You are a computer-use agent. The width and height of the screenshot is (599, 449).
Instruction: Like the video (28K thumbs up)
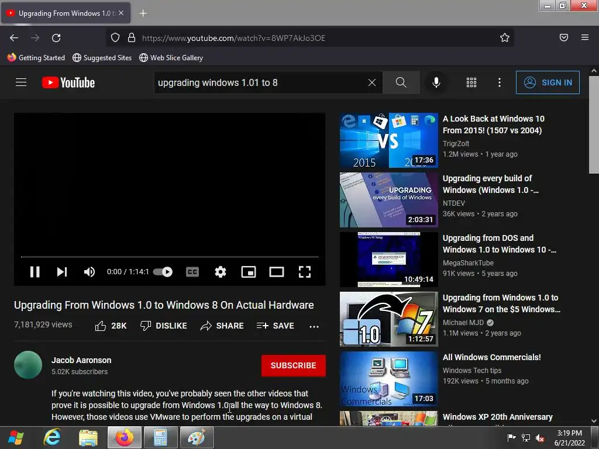coord(111,326)
